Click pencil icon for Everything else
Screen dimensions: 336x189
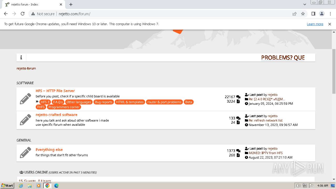25,153
